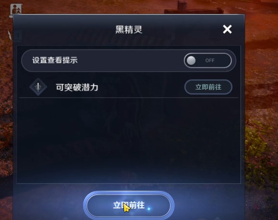Viewport: 278px width, 220px height.
Task: Click the large glowing 立即前往 button
Action: [129, 205]
